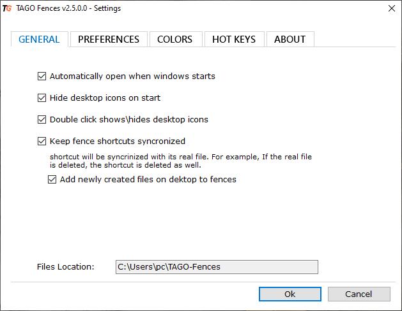Image resolution: width=402 pixels, height=311 pixels.
Task: Click the window title TAGO Fences v2.5.0.0 - Settings
Action: [x=68, y=8]
